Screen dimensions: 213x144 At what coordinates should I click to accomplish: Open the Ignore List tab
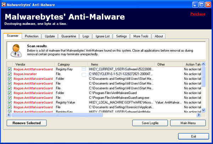[x=103, y=36]
